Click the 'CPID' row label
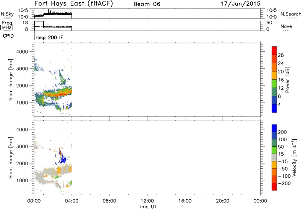 pos(8,36)
